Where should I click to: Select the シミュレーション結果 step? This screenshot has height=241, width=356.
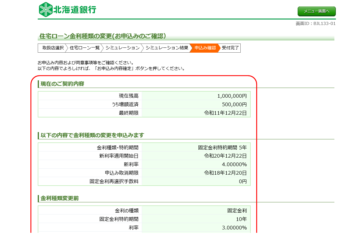167,48
